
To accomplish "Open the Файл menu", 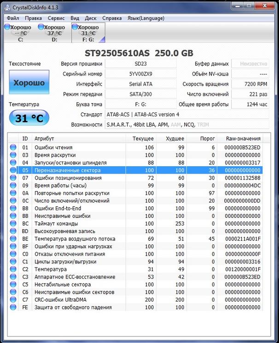I will (13, 18).
